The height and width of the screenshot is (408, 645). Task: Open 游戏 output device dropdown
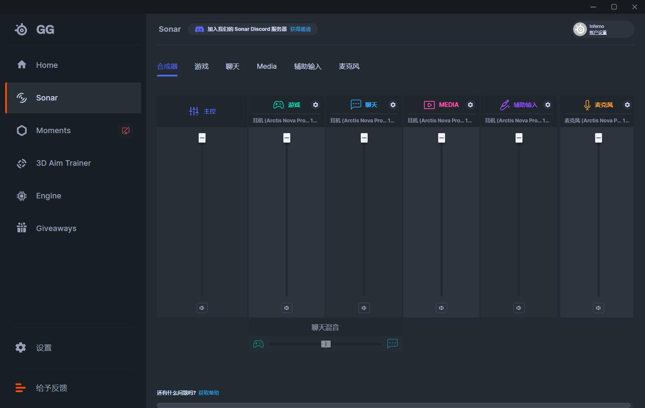click(285, 121)
